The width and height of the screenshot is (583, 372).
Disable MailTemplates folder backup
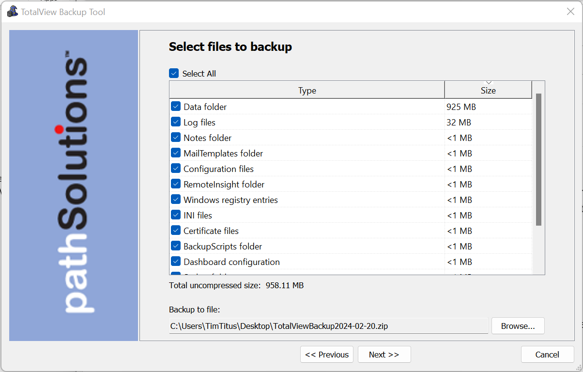[176, 153]
